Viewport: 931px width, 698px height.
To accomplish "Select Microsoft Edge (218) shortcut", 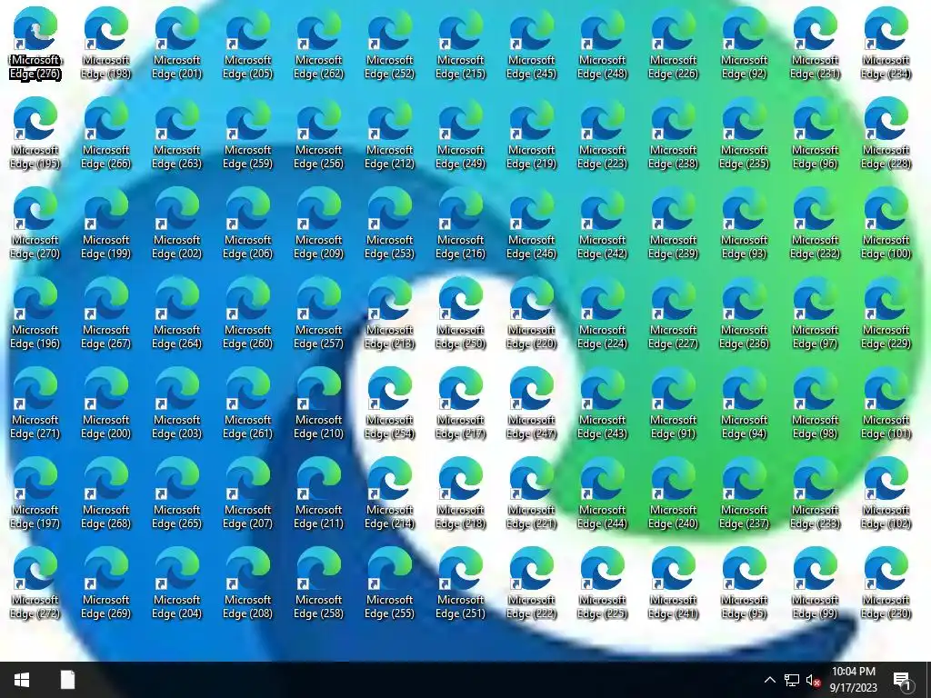I will tap(460, 494).
